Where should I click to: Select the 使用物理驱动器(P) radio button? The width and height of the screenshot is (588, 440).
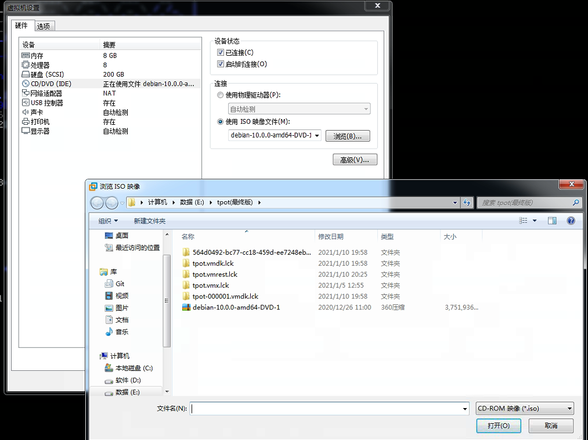tap(221, 96)
